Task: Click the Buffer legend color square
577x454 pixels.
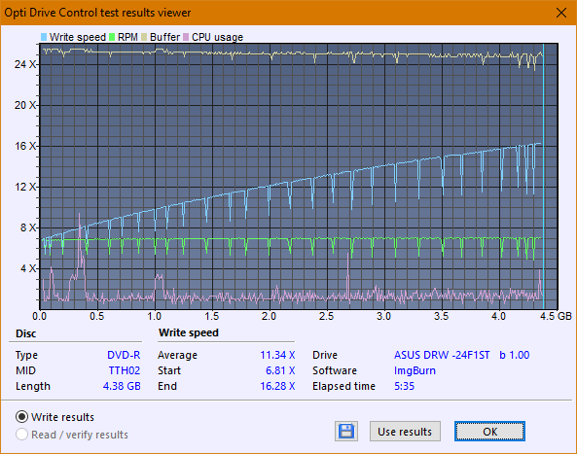Action: [144, 37]
